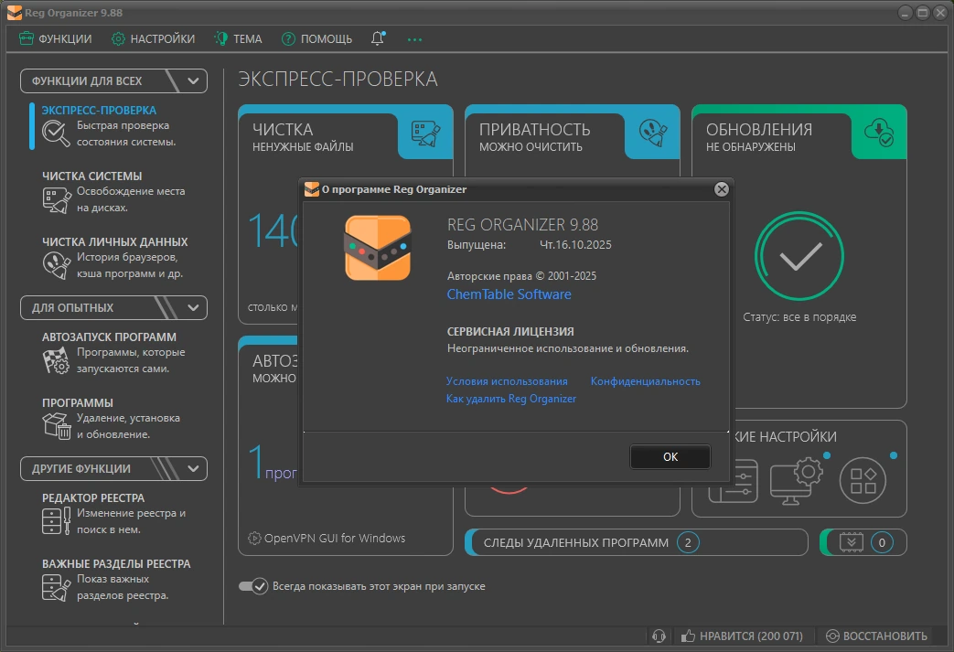This screenshot has height=652, width=954.
Task: Click the registry editor icon in sidebar
Action: [x=56, y=520]
